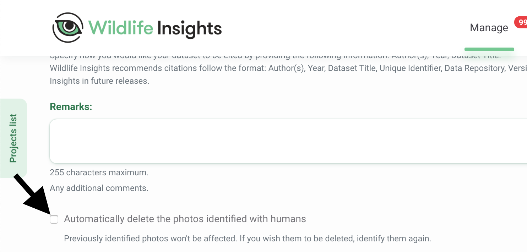Tick the automatically delete human photos checkbox
The width and height of the screenshot is (527, 252).
coord(54,219)
